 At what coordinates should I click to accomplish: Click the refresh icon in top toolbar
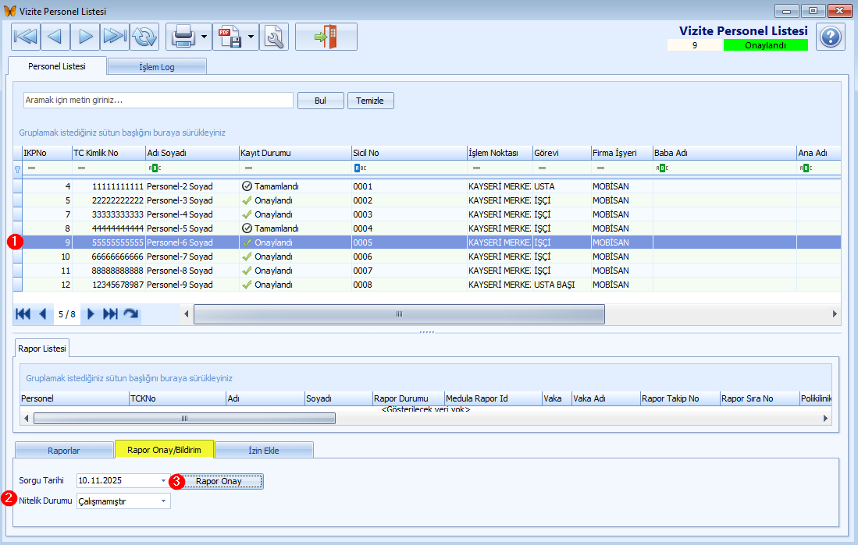144,37
